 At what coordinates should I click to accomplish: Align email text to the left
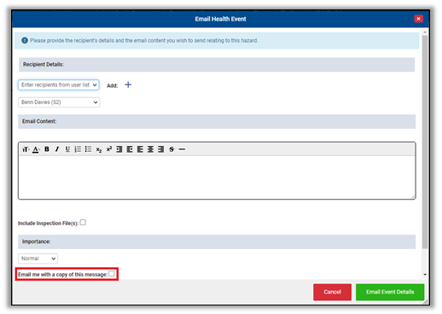(x=140, y=149)
